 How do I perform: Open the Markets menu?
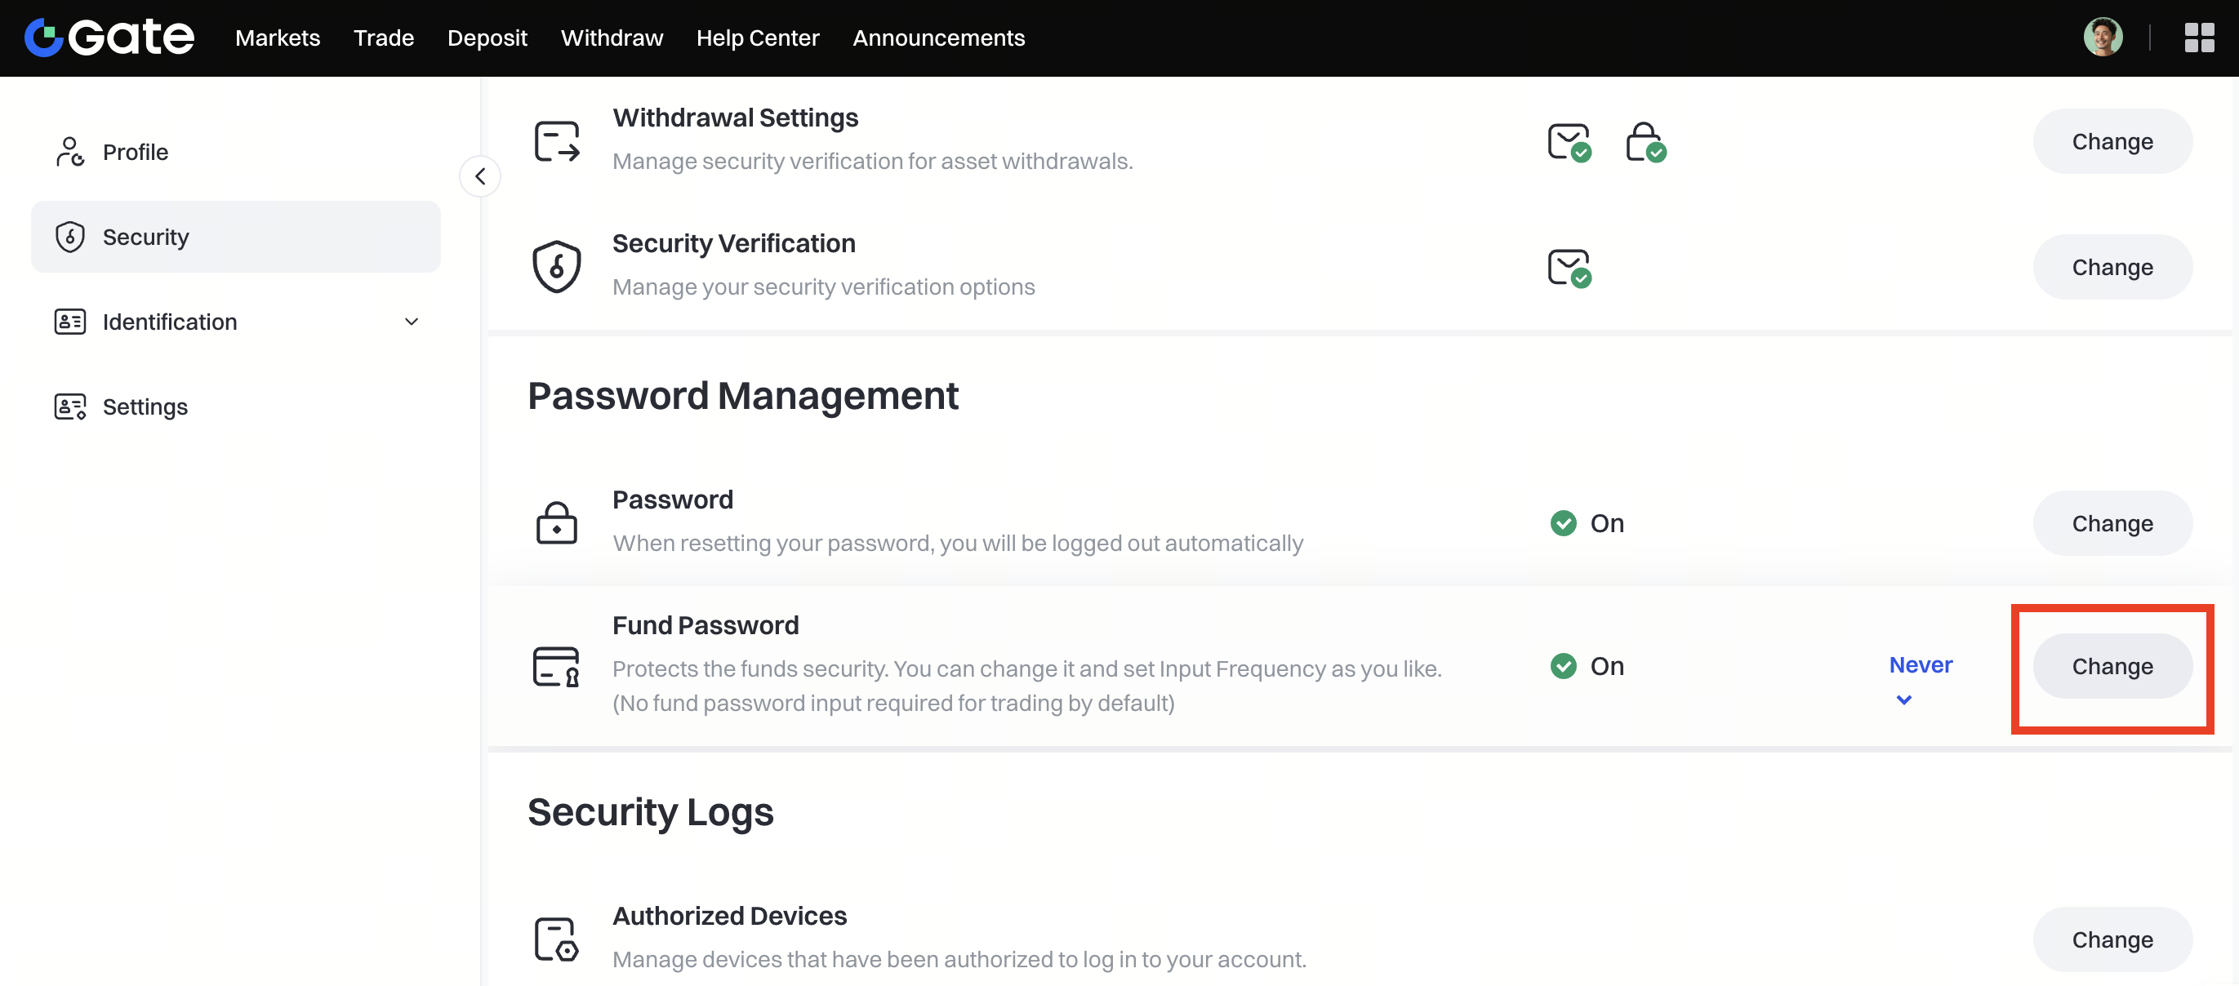tap(278, 38)
